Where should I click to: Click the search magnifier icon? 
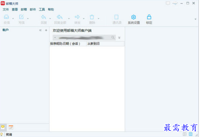pos(113,37)
